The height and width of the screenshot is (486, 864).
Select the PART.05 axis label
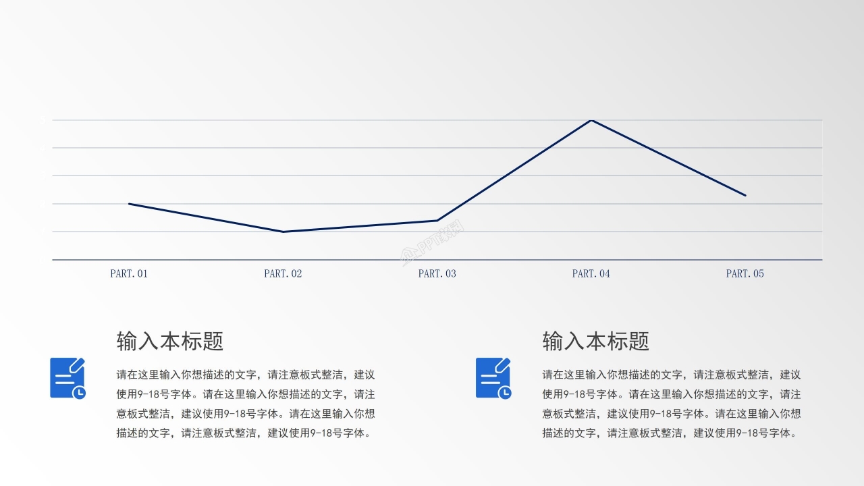coord(745,273)
